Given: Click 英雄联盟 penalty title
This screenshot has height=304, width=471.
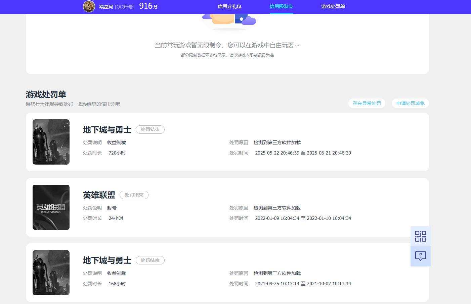Looking at the screenshot, I should point(99,195).
